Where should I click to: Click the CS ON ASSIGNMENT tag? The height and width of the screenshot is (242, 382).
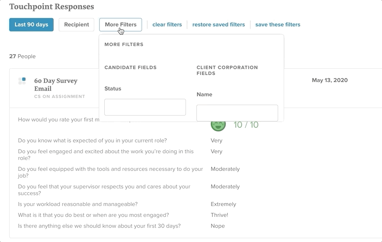(x=59, y=96)
